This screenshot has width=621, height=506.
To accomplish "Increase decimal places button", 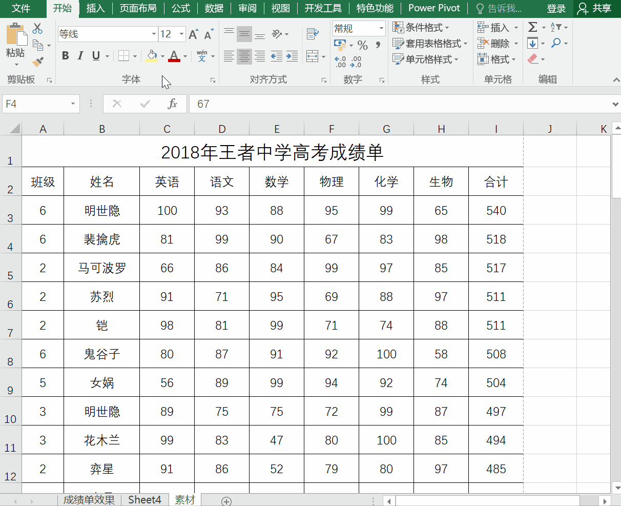I will [340, 62].
